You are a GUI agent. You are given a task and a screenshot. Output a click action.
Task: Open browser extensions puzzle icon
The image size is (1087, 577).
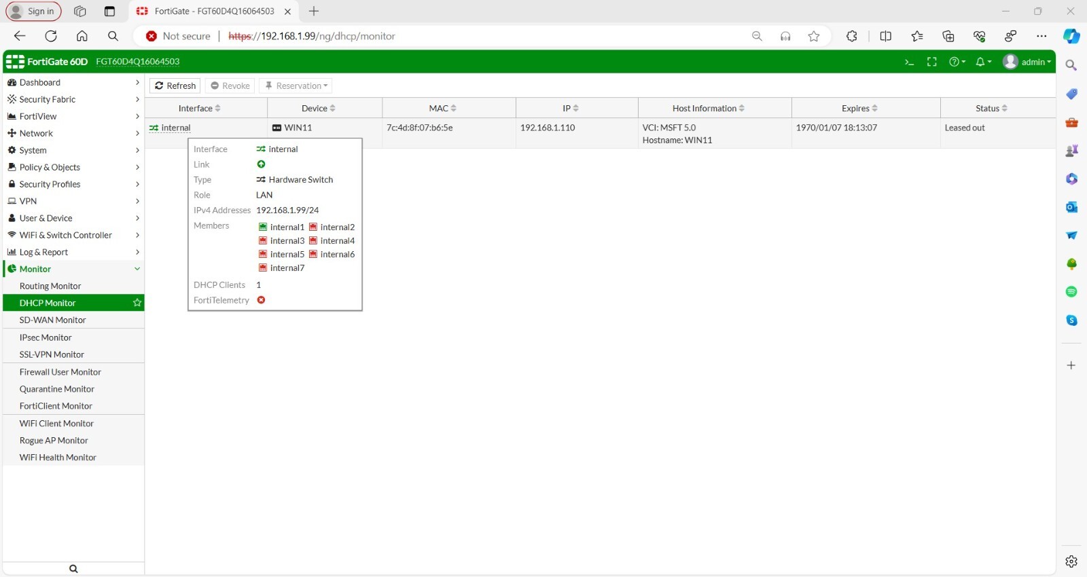[x=852, y=36]
